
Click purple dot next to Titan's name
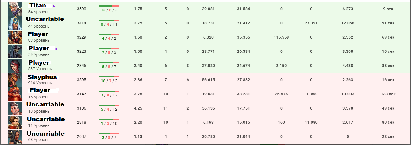[53, 6]
